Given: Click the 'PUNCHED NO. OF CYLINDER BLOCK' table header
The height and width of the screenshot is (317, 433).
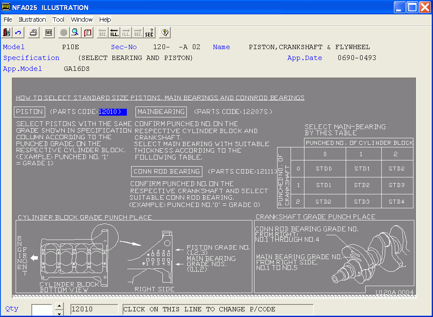Looking at the screenshot, I should tap(359, 143).
